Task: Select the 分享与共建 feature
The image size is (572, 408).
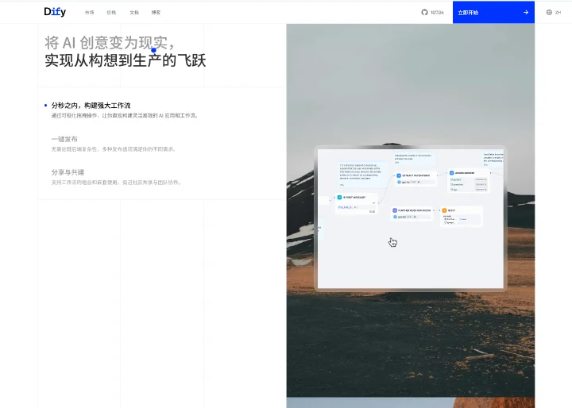Action: 68,172
